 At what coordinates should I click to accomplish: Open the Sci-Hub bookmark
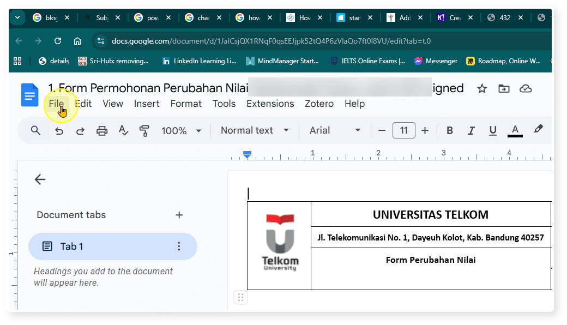(x=113, y=61)
